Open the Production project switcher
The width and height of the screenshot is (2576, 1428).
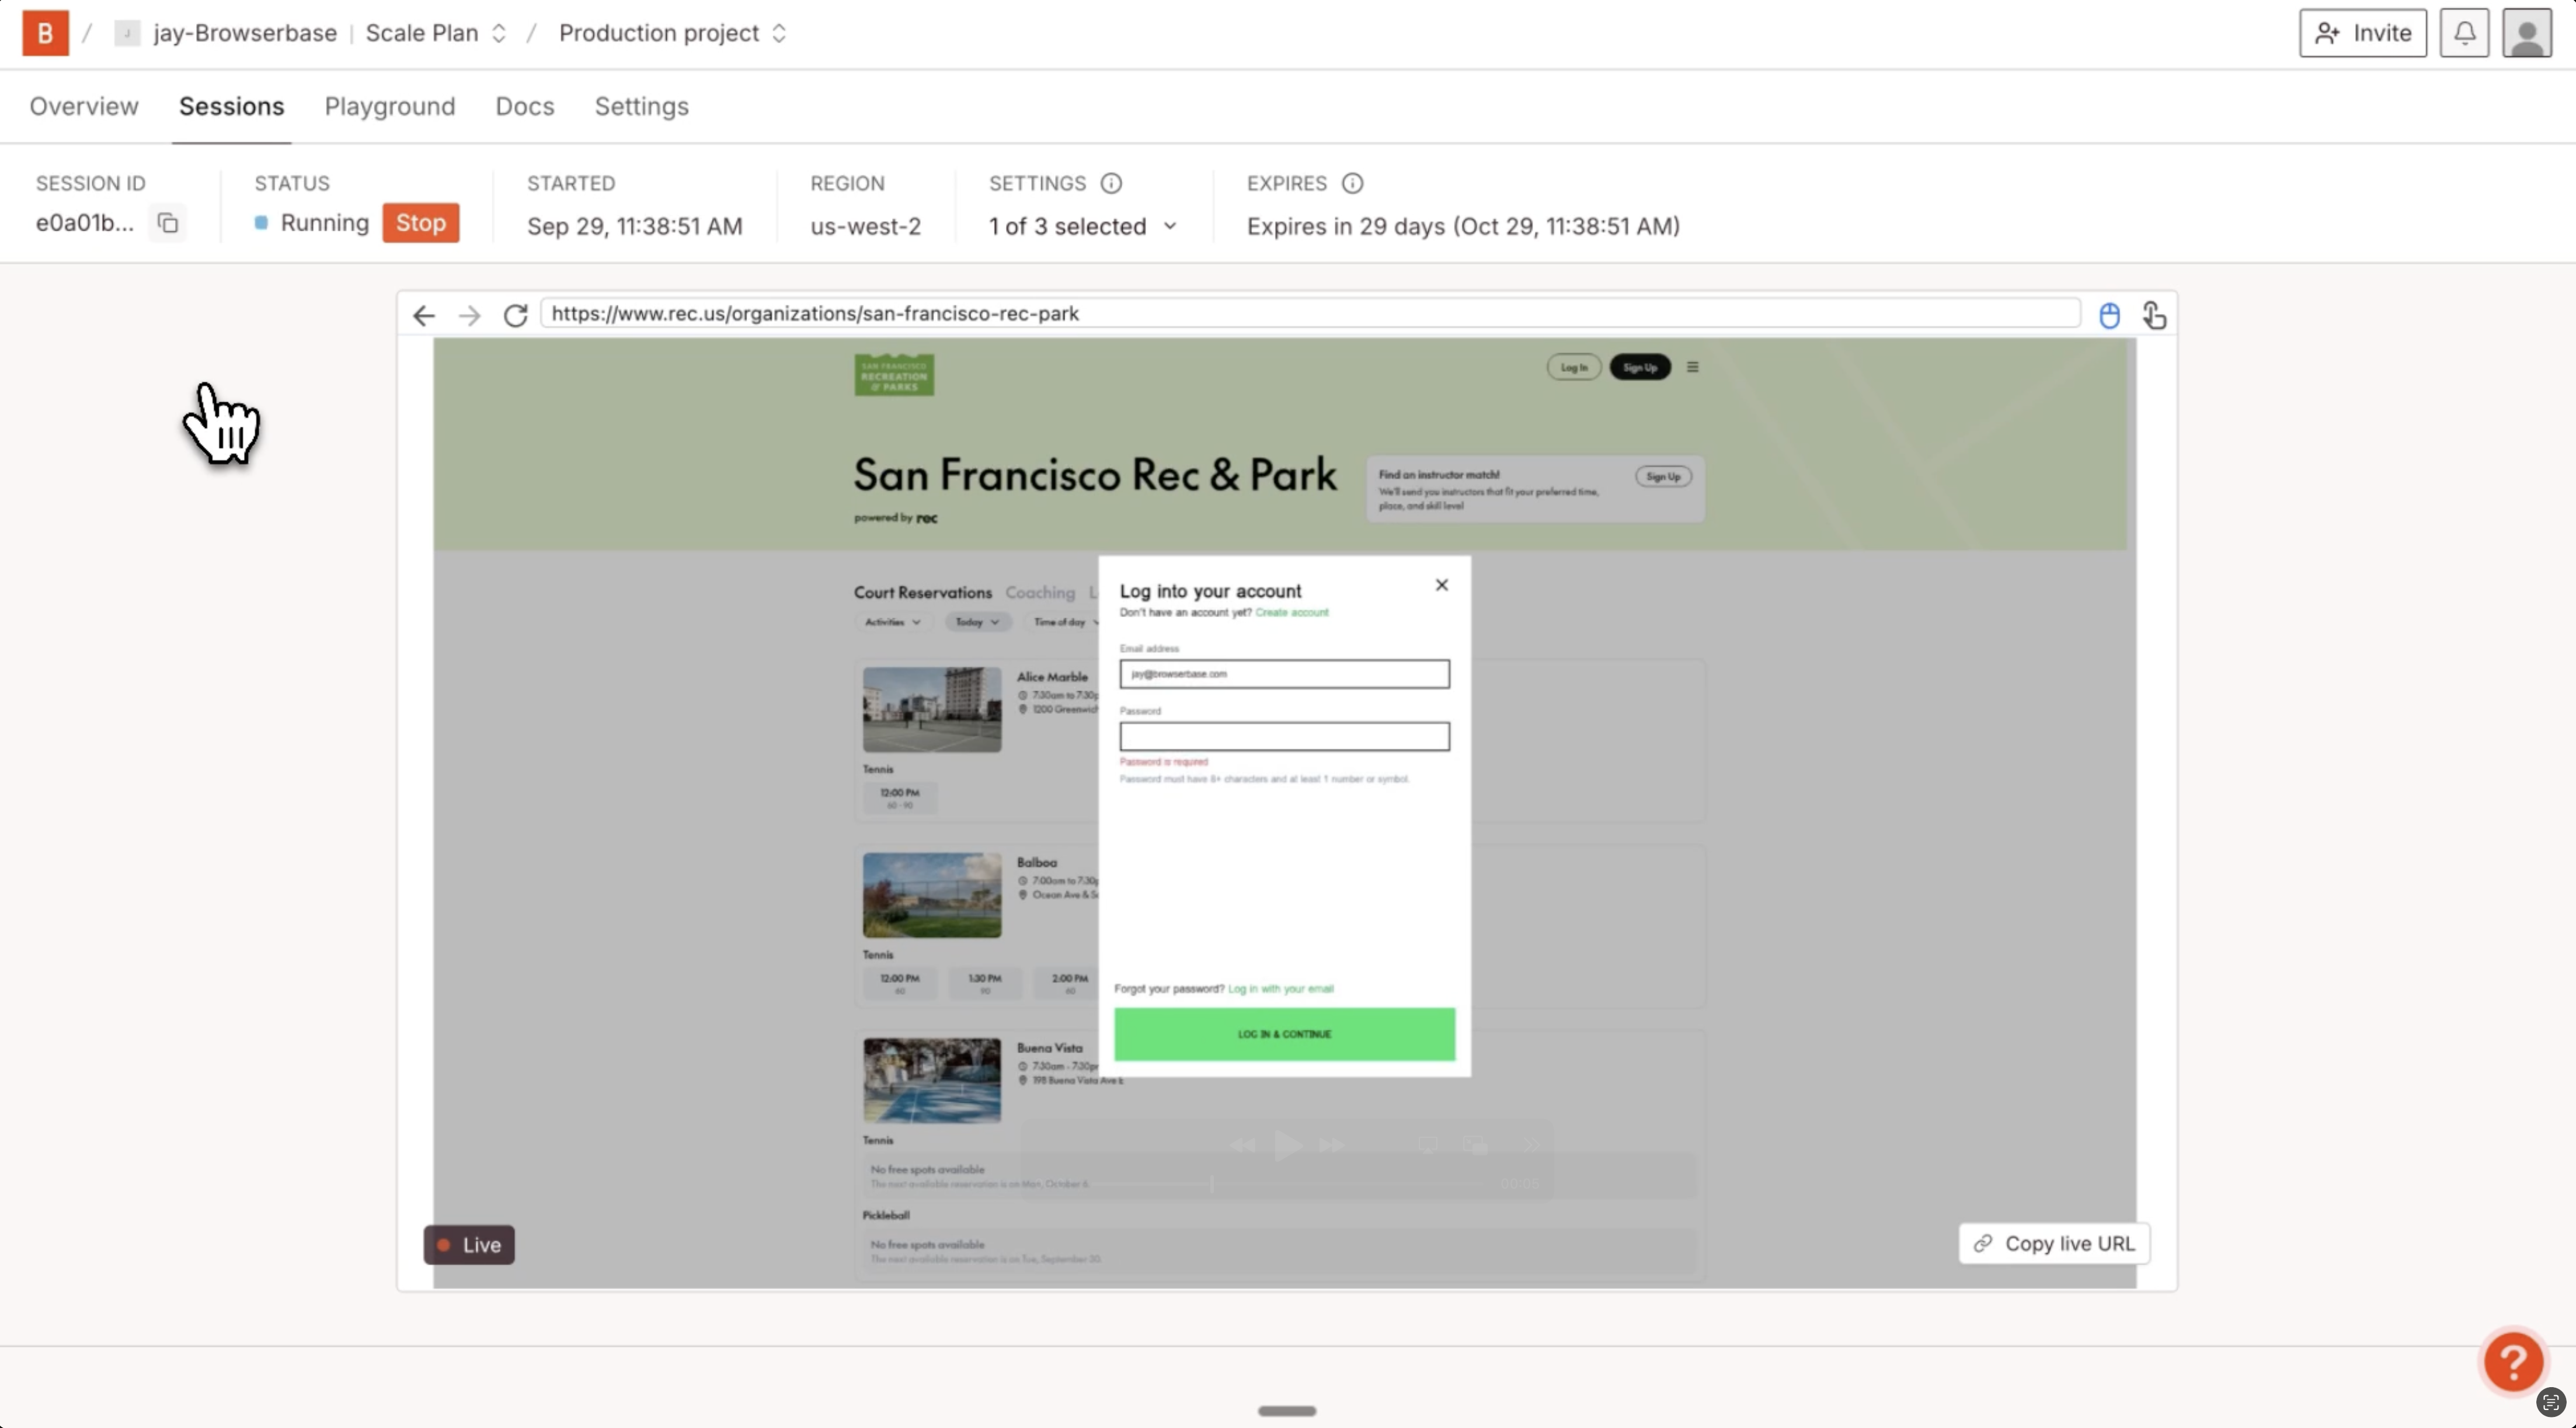click(672, 33)
